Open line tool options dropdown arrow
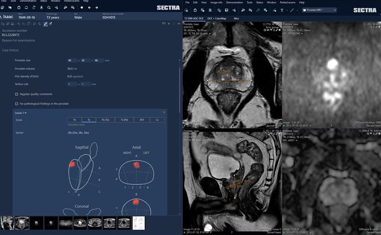The width and height of the screenshot is (381, 235). 297,10
